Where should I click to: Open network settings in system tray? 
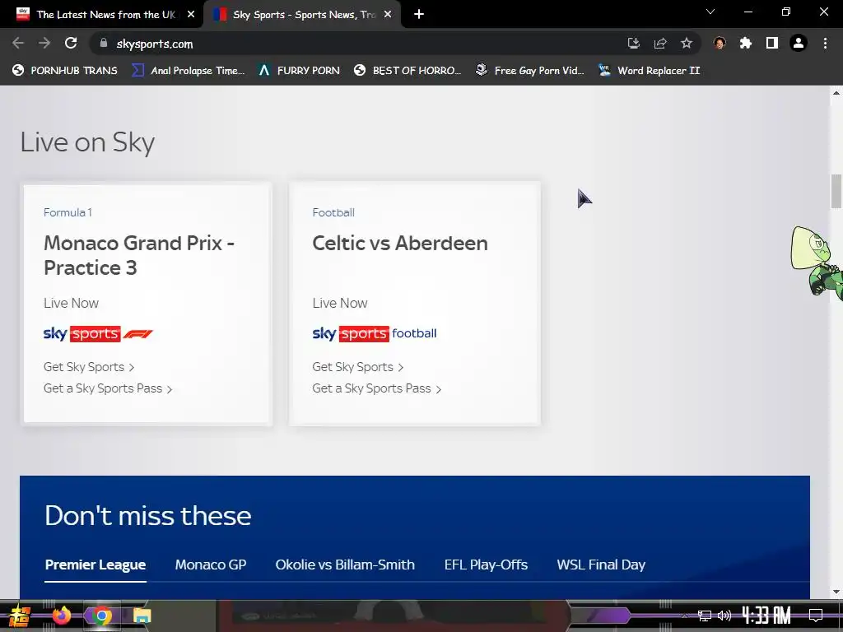click(705, 616)
